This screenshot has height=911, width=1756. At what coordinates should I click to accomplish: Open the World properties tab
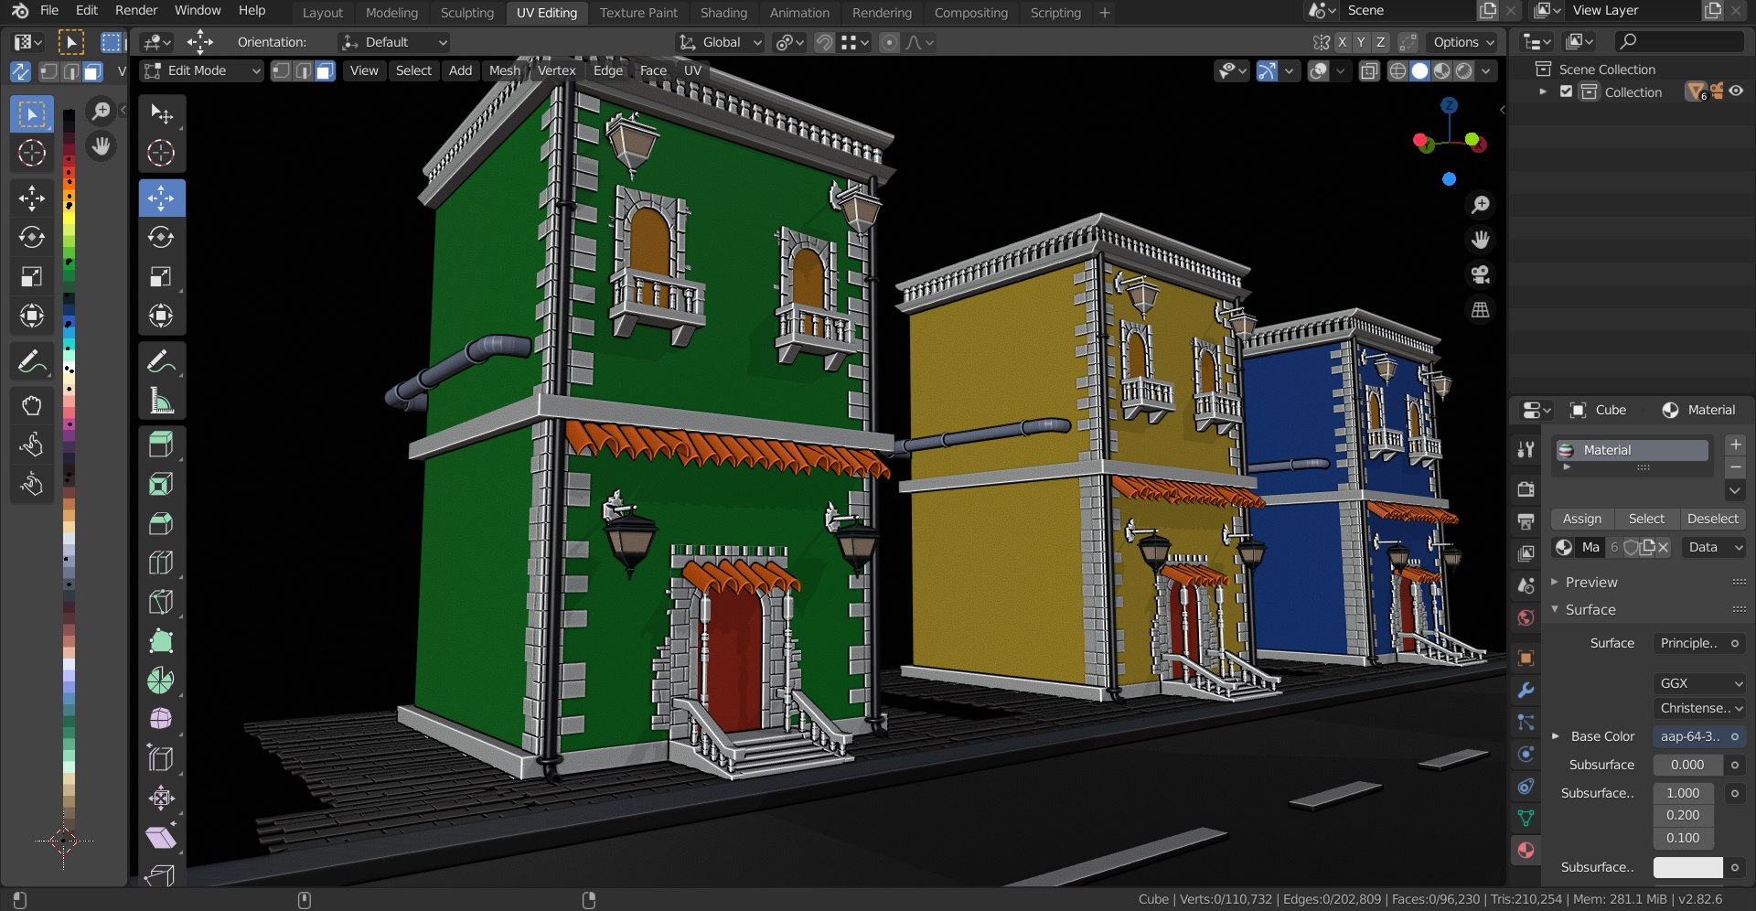[1526, 617]
